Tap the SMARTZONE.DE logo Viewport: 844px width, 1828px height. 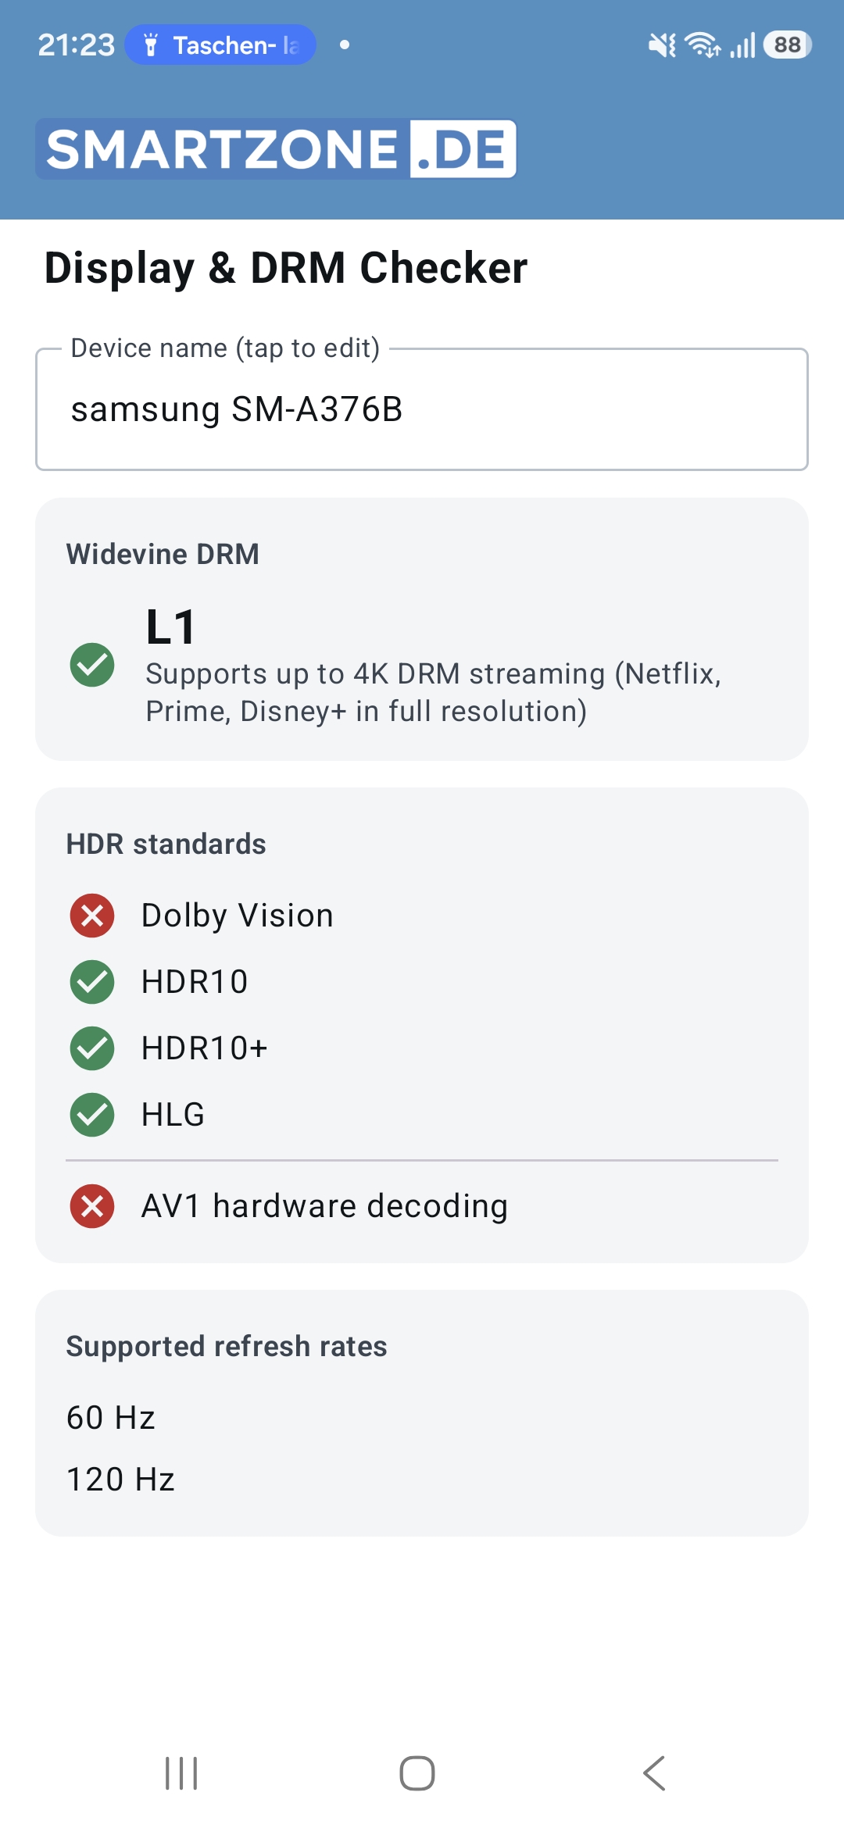click(x=276, y=148)
